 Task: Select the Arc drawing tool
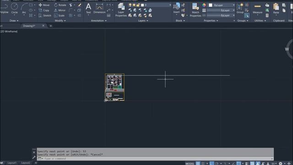coord(24,9)
